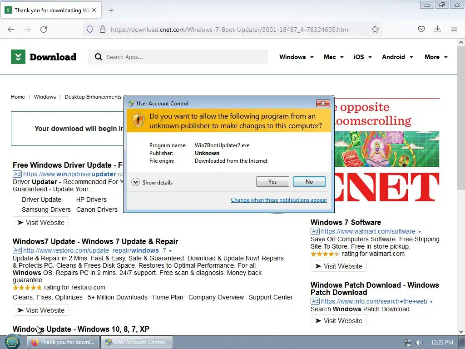Screen dimensions: 465x349
Task: Click the info.com search ad URL
Action: [374, 302]
